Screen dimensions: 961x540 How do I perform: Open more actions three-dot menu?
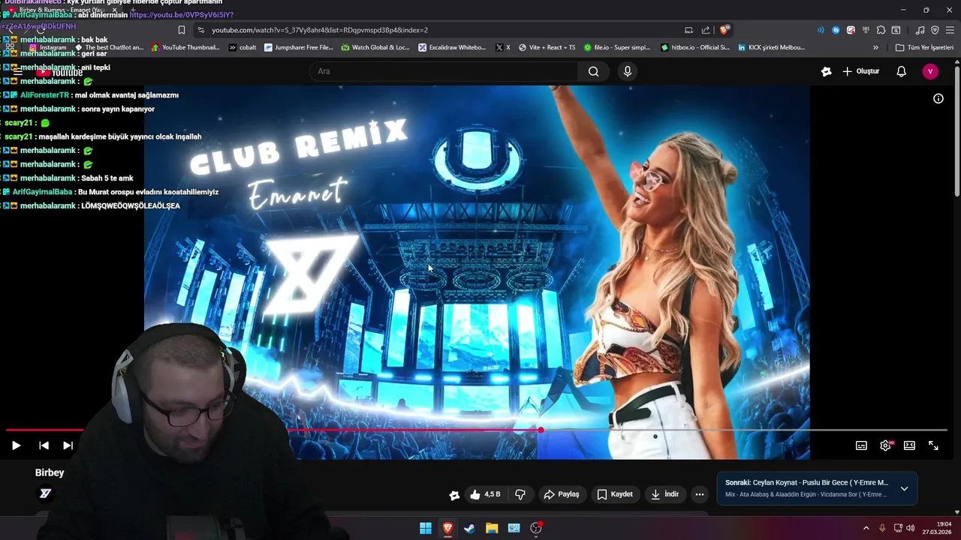699,494
